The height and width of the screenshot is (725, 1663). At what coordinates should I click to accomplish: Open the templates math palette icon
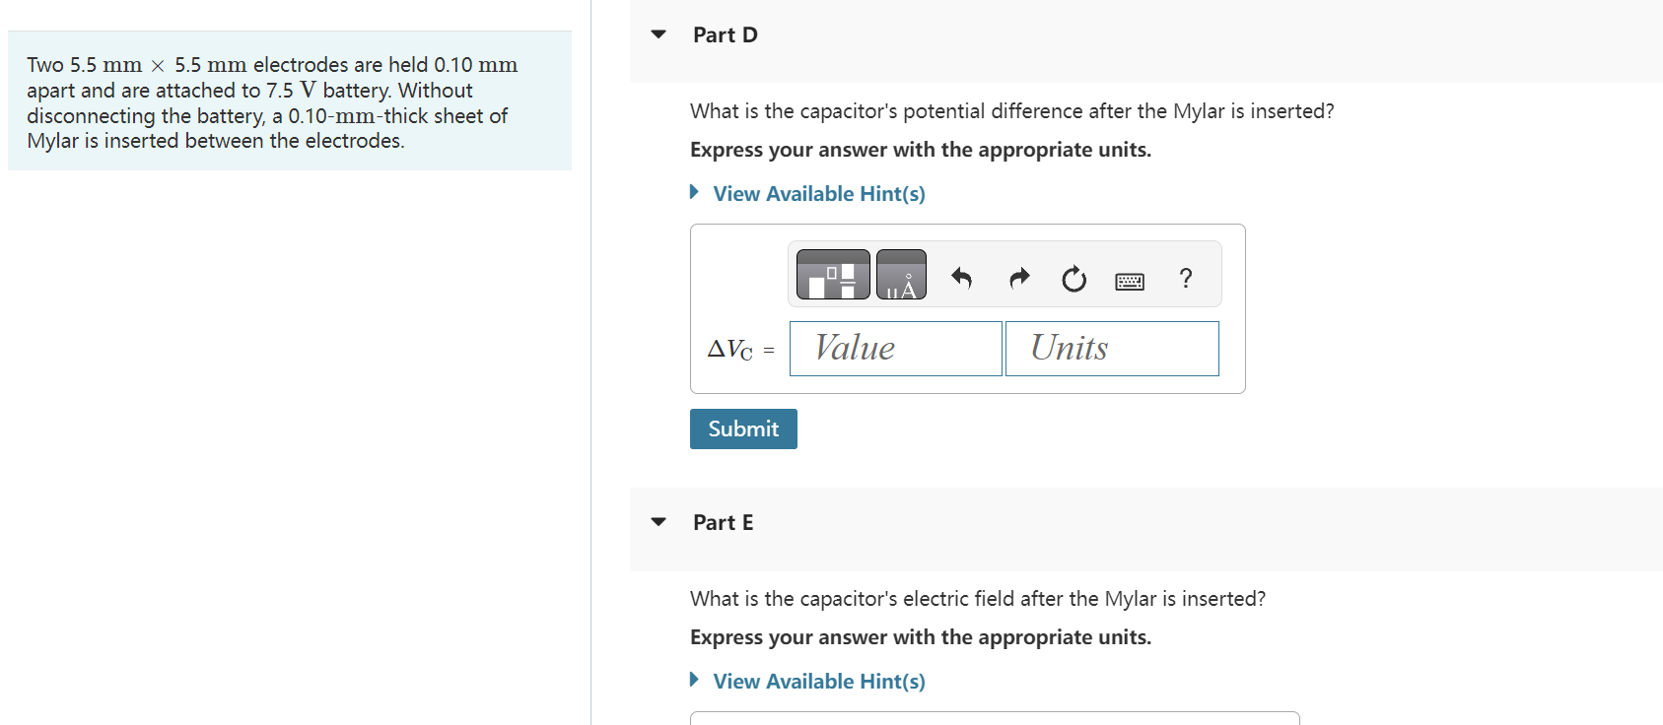point(833,275)
